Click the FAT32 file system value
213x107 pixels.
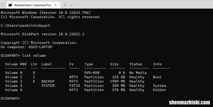(75, 86)
